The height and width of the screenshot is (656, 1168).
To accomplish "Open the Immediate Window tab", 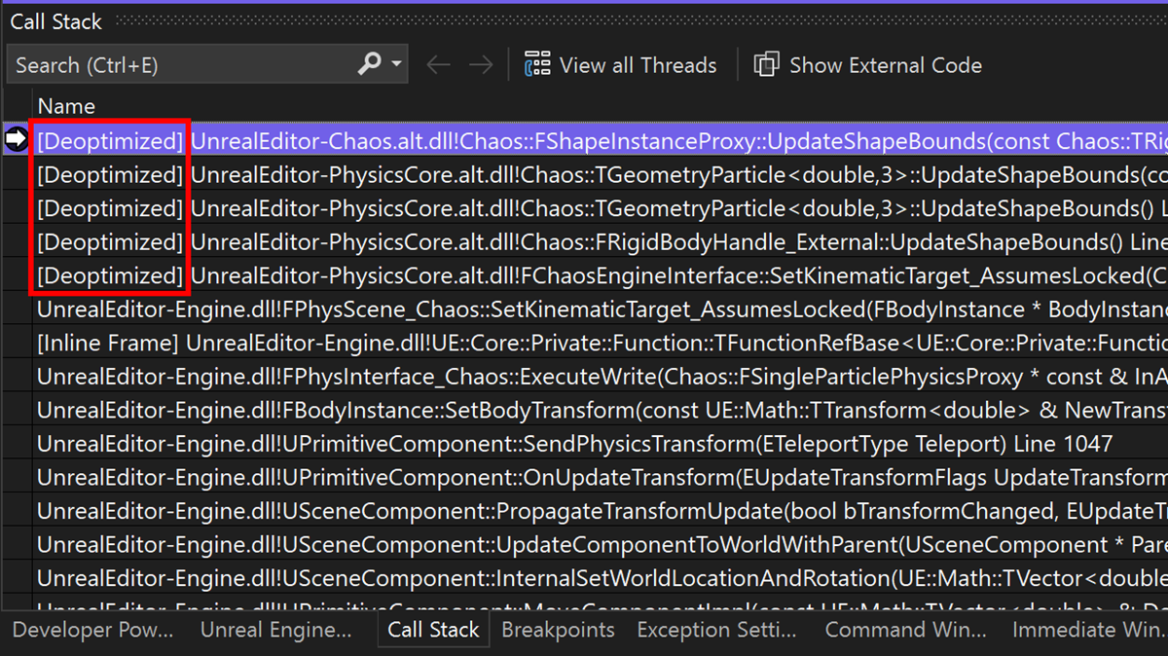I will click(1087, 630).
